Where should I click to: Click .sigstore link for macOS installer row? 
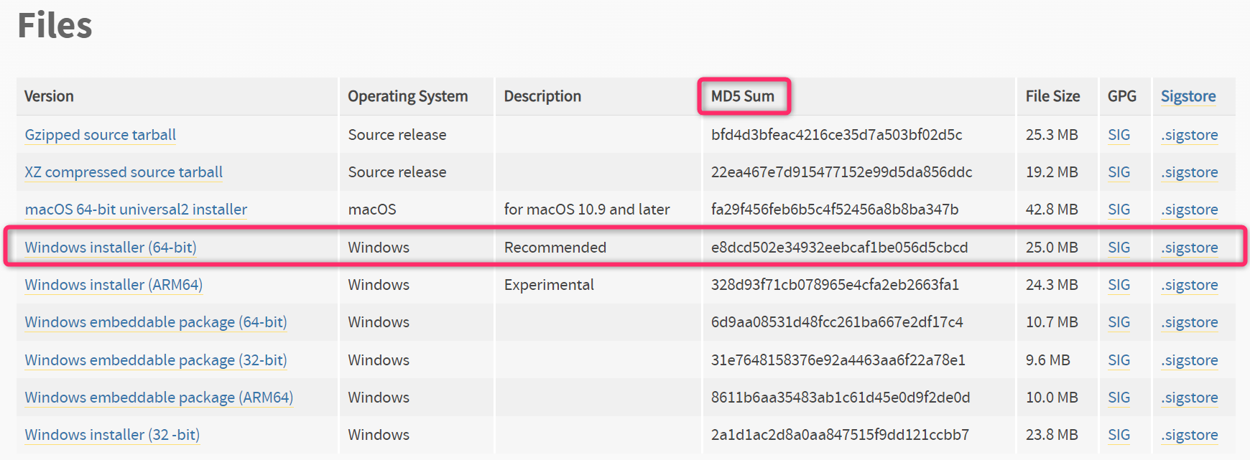(1190, 210)
